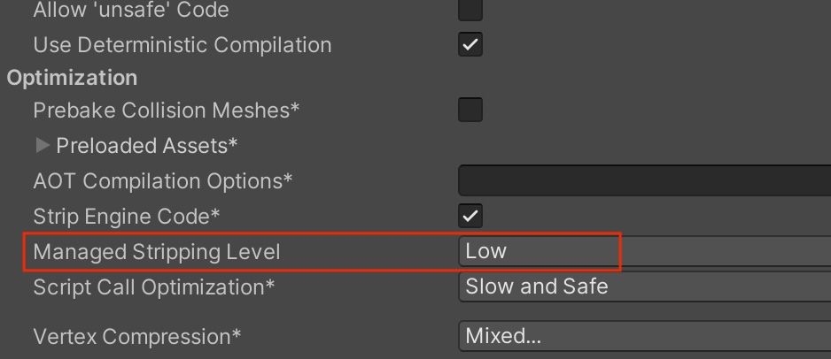Click the Managed Stripping Level label
Image resolution: width=831 pixels, height=359 pixels.
(x=157, y=251)
